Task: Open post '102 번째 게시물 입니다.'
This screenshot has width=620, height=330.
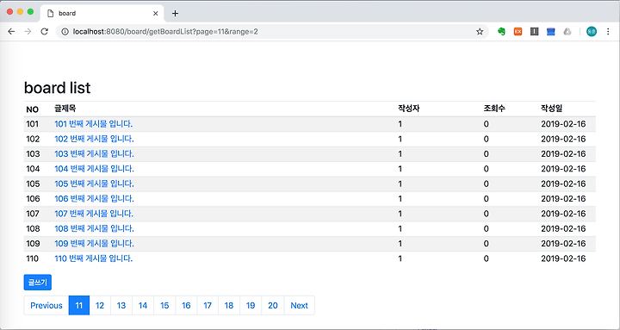Action: click(x=94, y=139)
